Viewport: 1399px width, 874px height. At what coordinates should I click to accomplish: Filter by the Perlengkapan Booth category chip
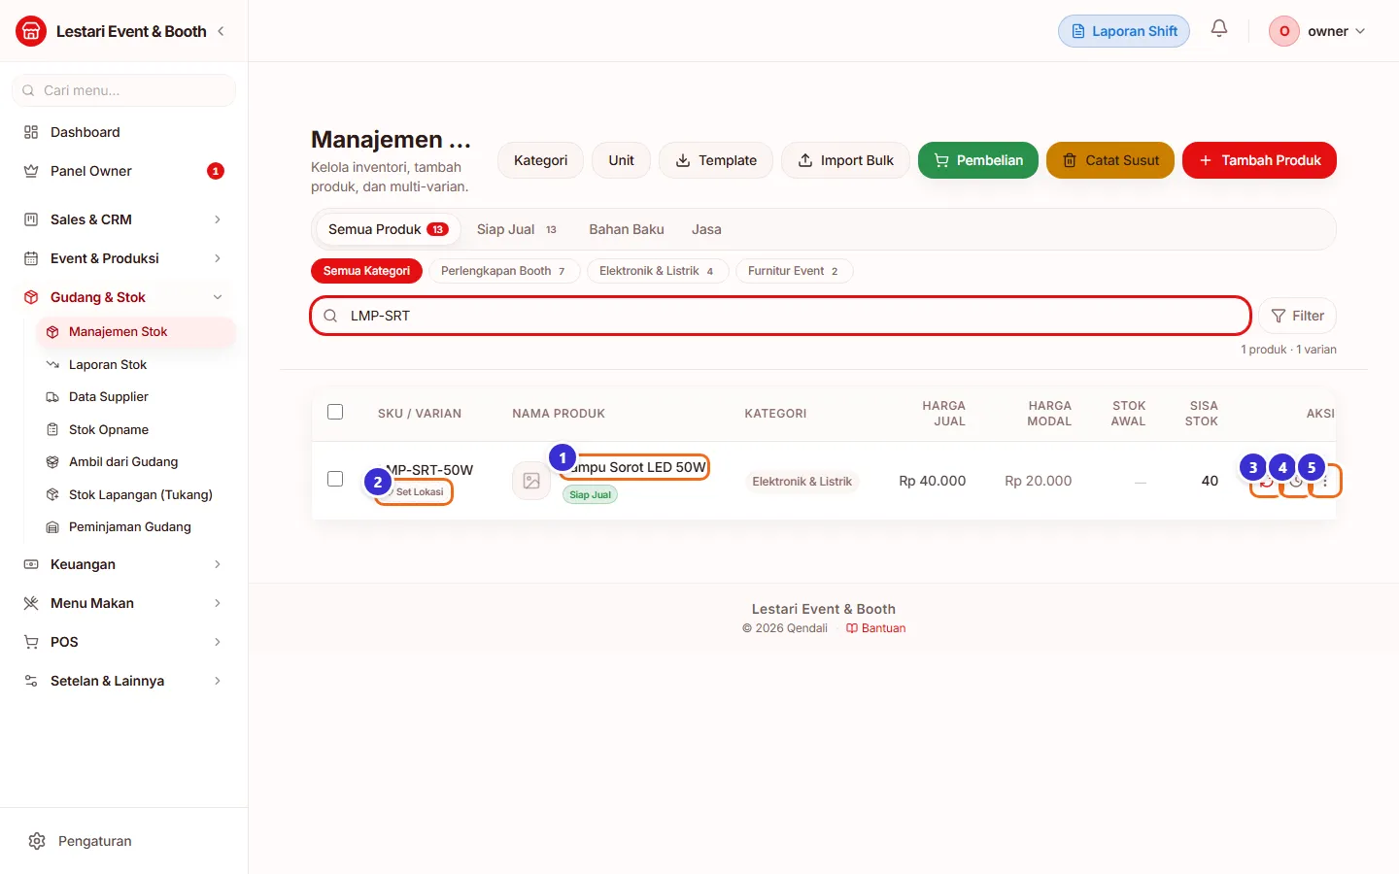point(504,271)
